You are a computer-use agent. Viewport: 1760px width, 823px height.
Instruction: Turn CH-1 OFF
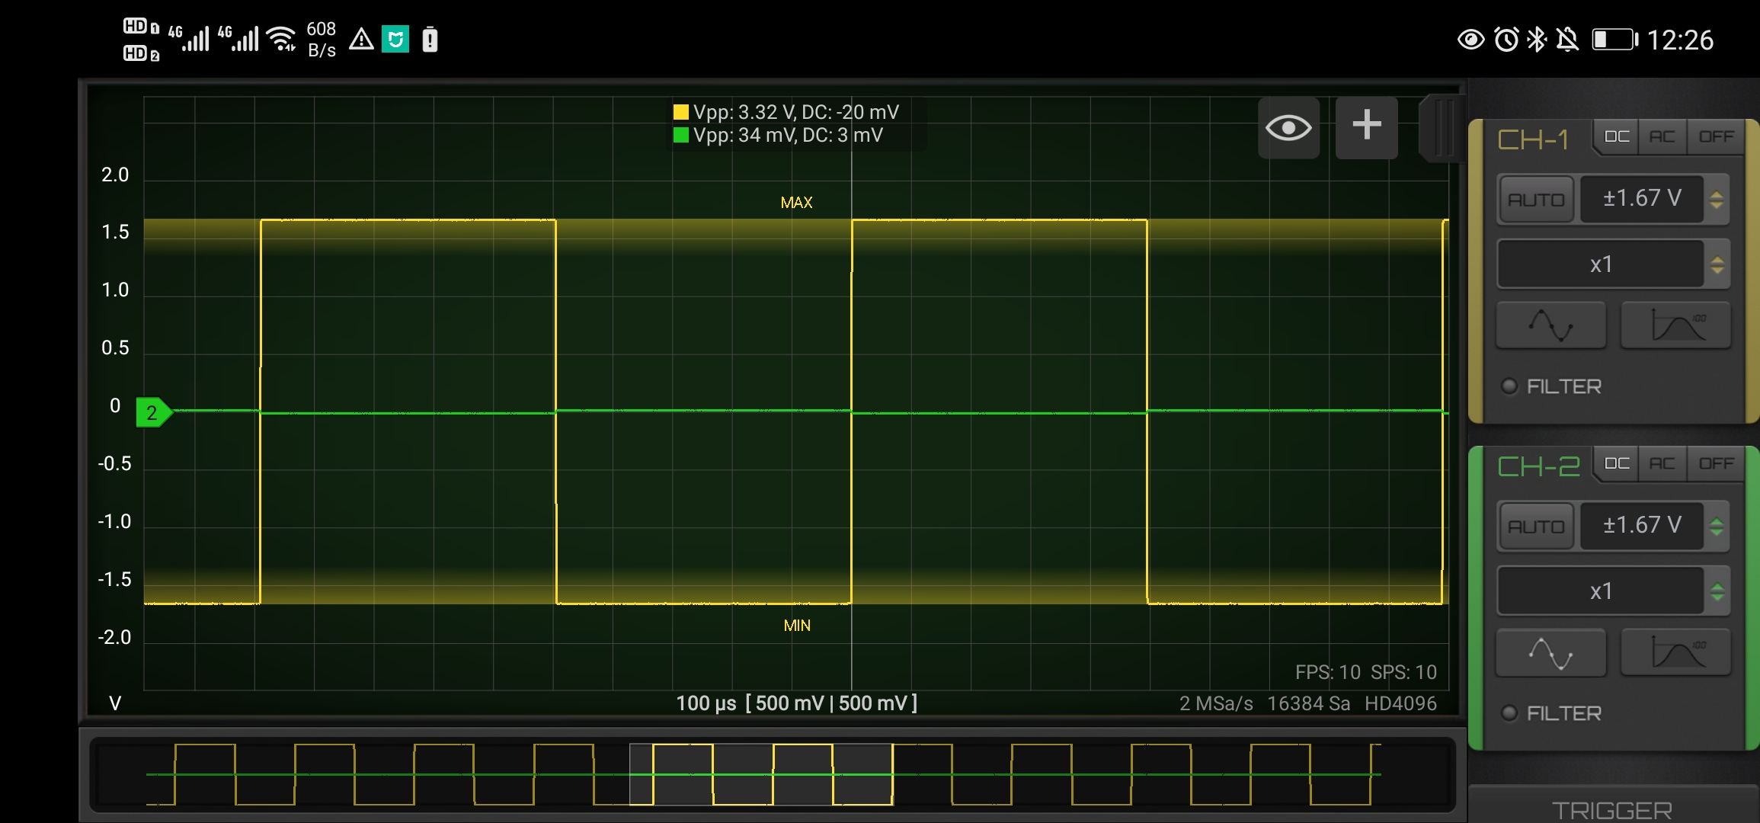tap(1716, 137)
